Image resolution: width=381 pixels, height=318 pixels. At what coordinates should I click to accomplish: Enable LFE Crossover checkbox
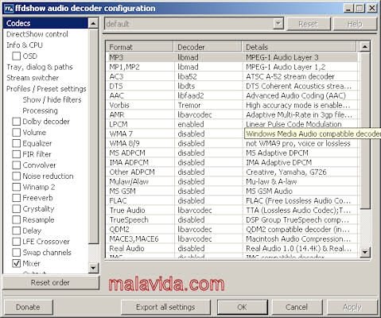coord(17,242)
